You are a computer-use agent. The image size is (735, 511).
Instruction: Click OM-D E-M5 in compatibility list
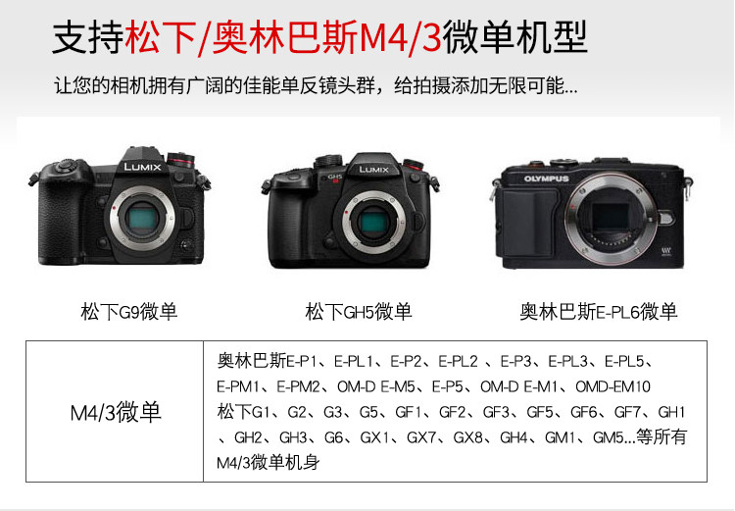376,386
